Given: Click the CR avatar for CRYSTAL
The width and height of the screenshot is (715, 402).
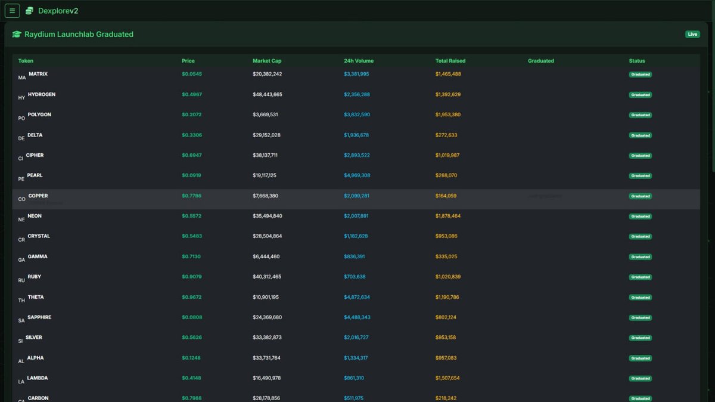Looking at the screenshot, I should 22,240.
